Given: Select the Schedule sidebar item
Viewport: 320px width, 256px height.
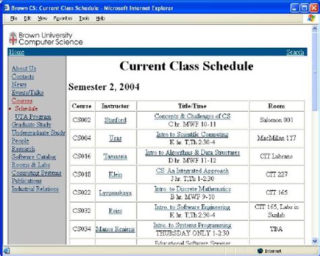Looking at the screenshot, I should pos(26,108).
